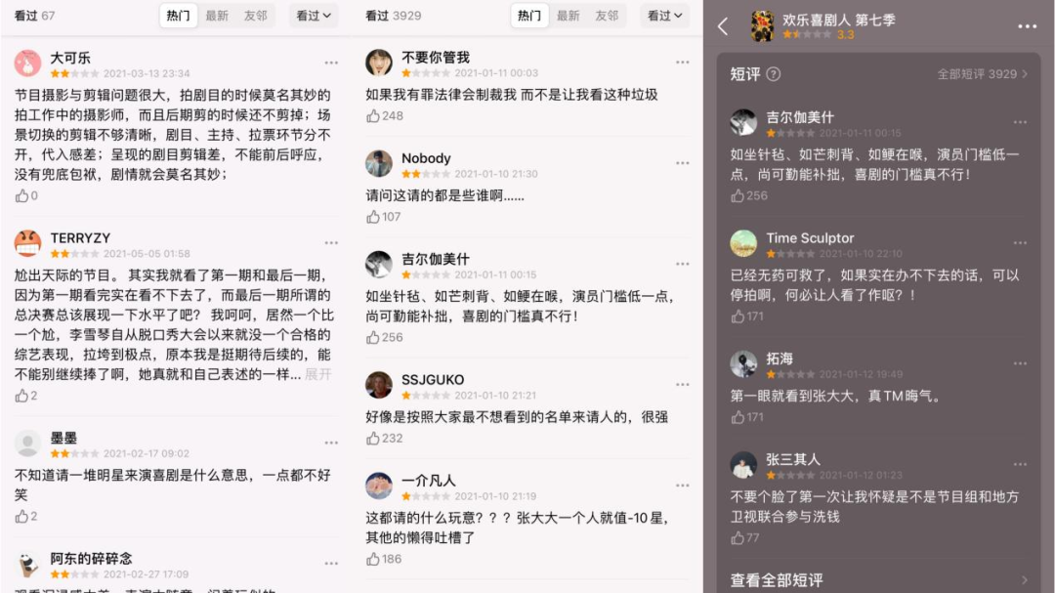The width and height of the screenshot is (1055, 593).
Task: Click the help icon next to 短评
Action: click(x=773, y=74)
